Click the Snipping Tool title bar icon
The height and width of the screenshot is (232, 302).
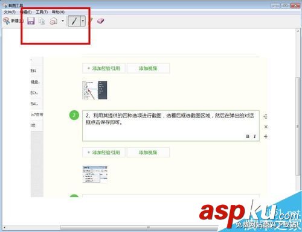5,5
